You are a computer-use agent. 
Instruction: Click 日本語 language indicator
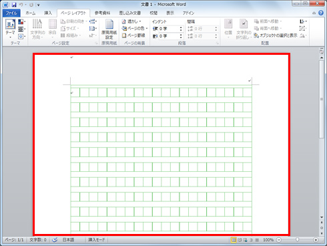(x=68, y=240)
